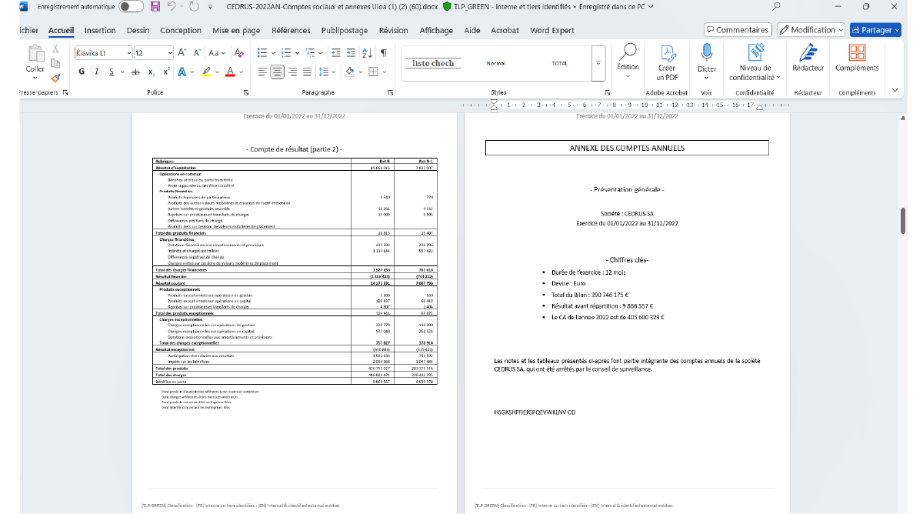Click the Commentaires button
Screen dimensions: 923x514
(738, 30)
